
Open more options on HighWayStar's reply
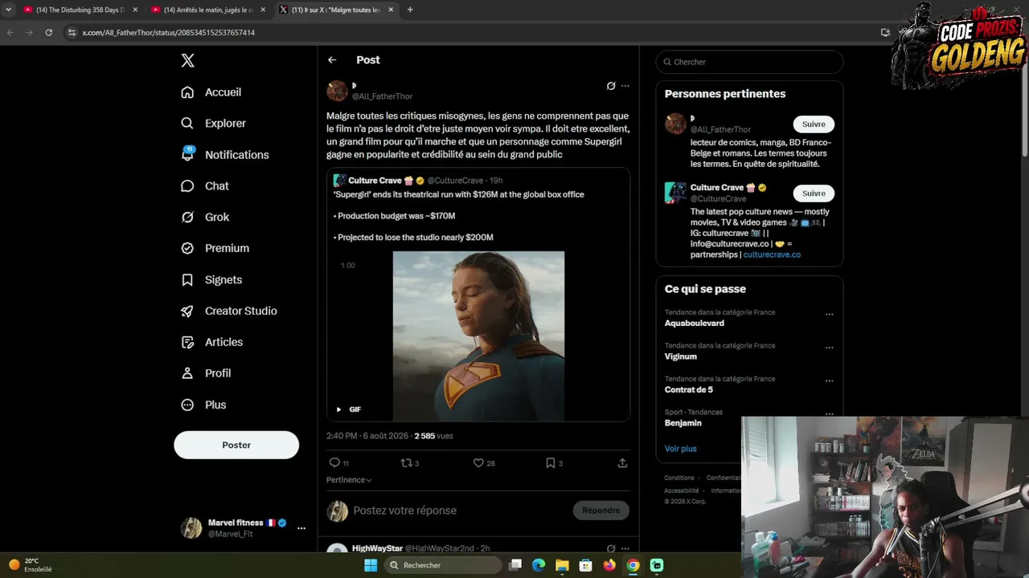[625, 549]
